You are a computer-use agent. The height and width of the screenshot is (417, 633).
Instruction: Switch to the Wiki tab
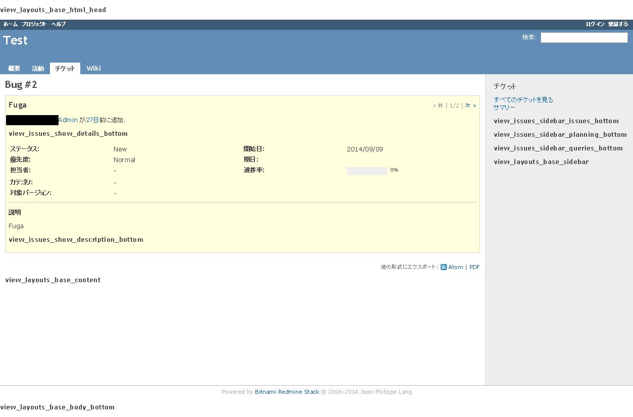(93, 68)
